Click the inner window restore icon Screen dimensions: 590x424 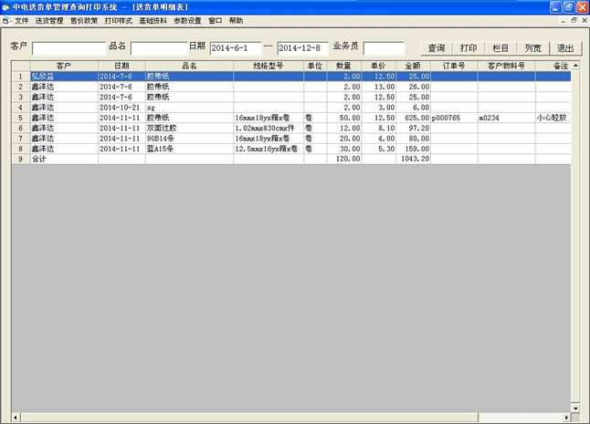[574, 20]
